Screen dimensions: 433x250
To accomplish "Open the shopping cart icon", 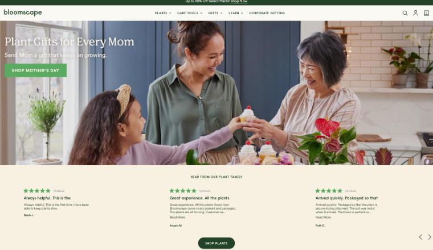I will click(426, 13).
